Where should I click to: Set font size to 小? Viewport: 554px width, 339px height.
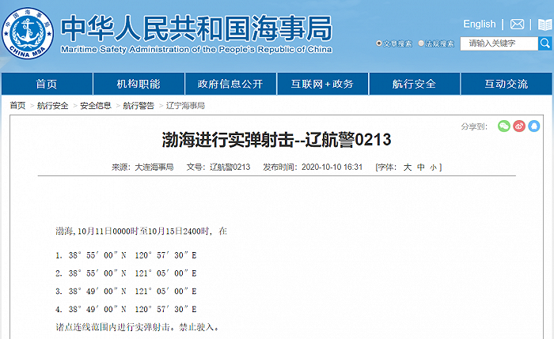coord(433,168)
